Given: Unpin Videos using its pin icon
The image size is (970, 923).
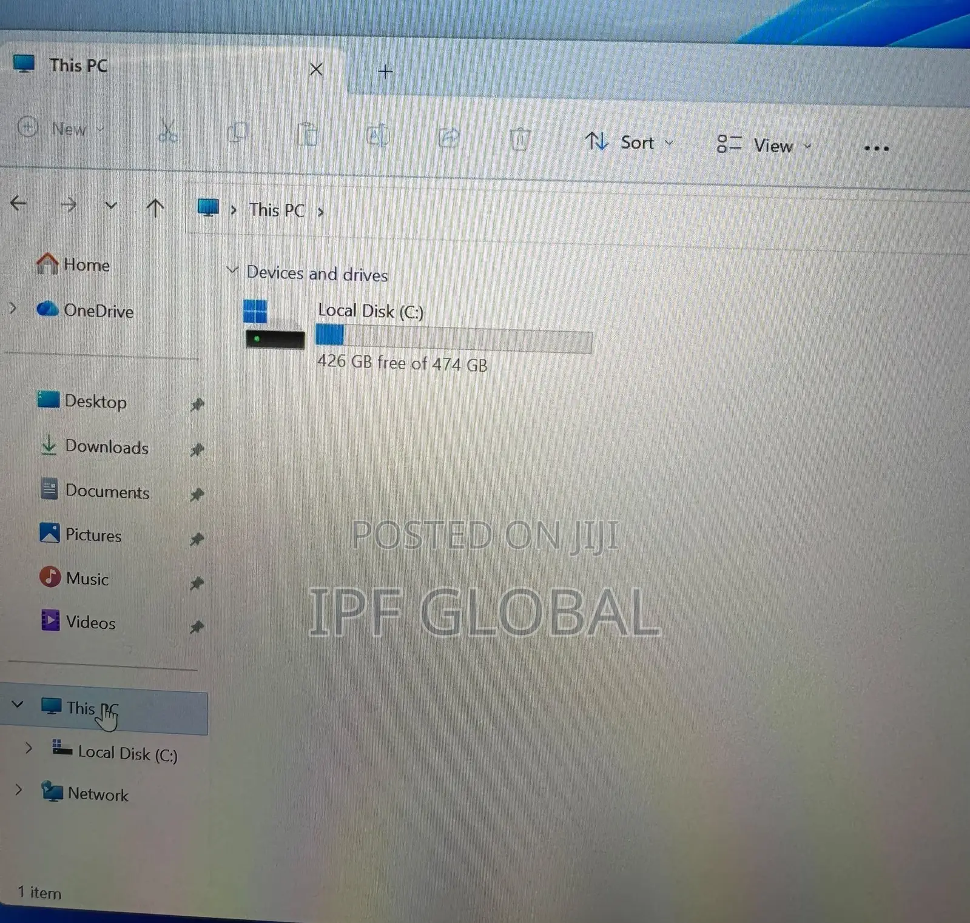Looking at the screenshot, I should [197, 627].
